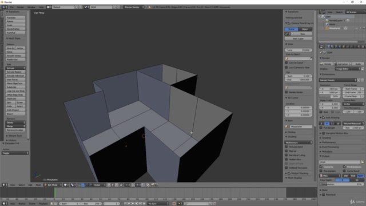366x206 pixels.
Task: Click the Blender info editor-type icon
Action: point(4,7)
